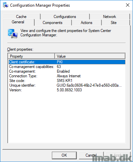The width and height of the screenshot is (133, 162).
Task: Select the Connection Type row
Action: click(x=67, y=76)
